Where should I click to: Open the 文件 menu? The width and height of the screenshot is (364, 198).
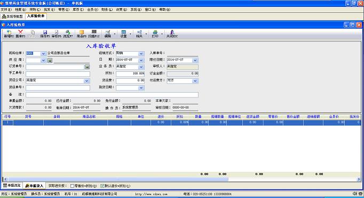click(6, 10)
